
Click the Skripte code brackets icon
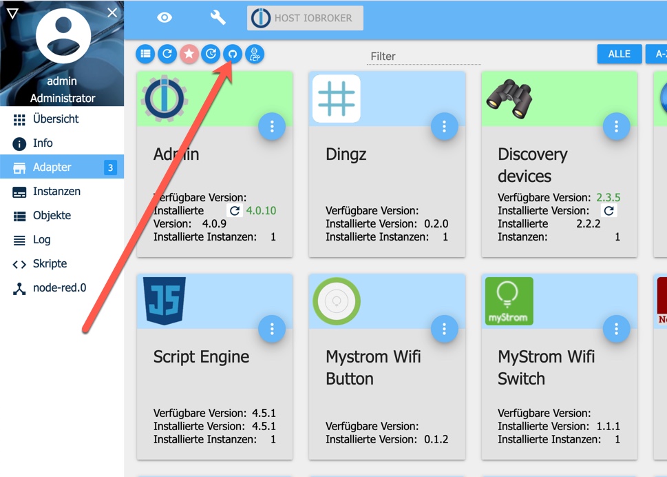tap(19, 265)
